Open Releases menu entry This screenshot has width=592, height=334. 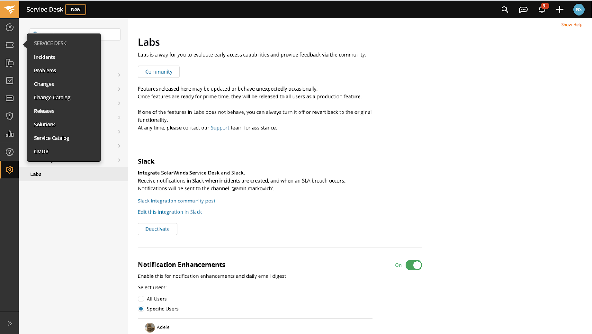tap(44, 111)
